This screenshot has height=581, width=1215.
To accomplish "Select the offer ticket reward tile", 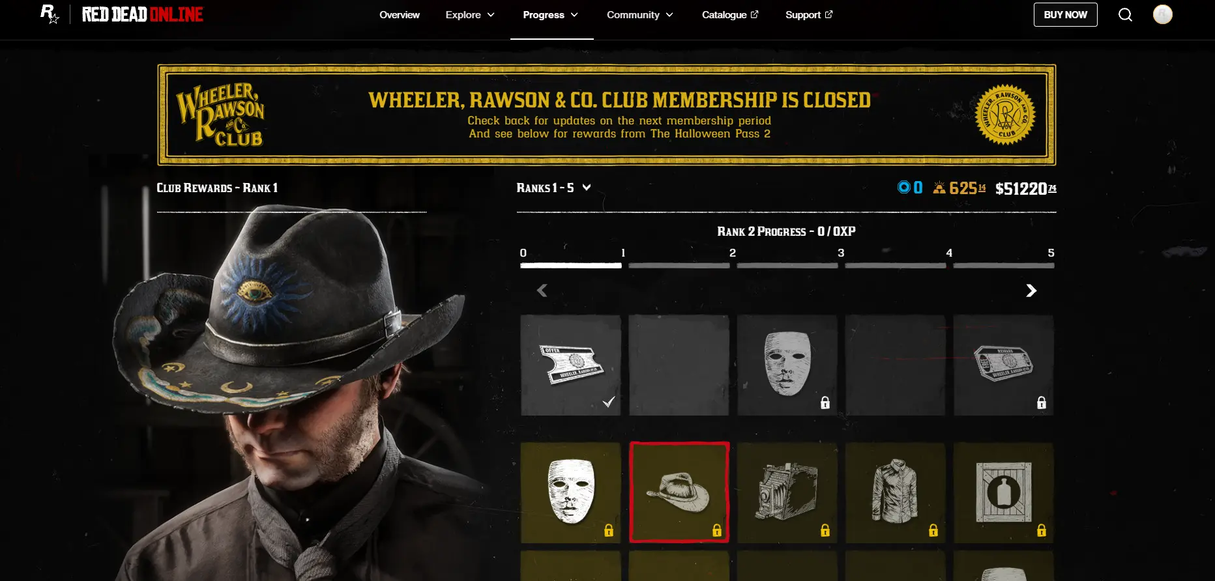I will coord(571,365).
